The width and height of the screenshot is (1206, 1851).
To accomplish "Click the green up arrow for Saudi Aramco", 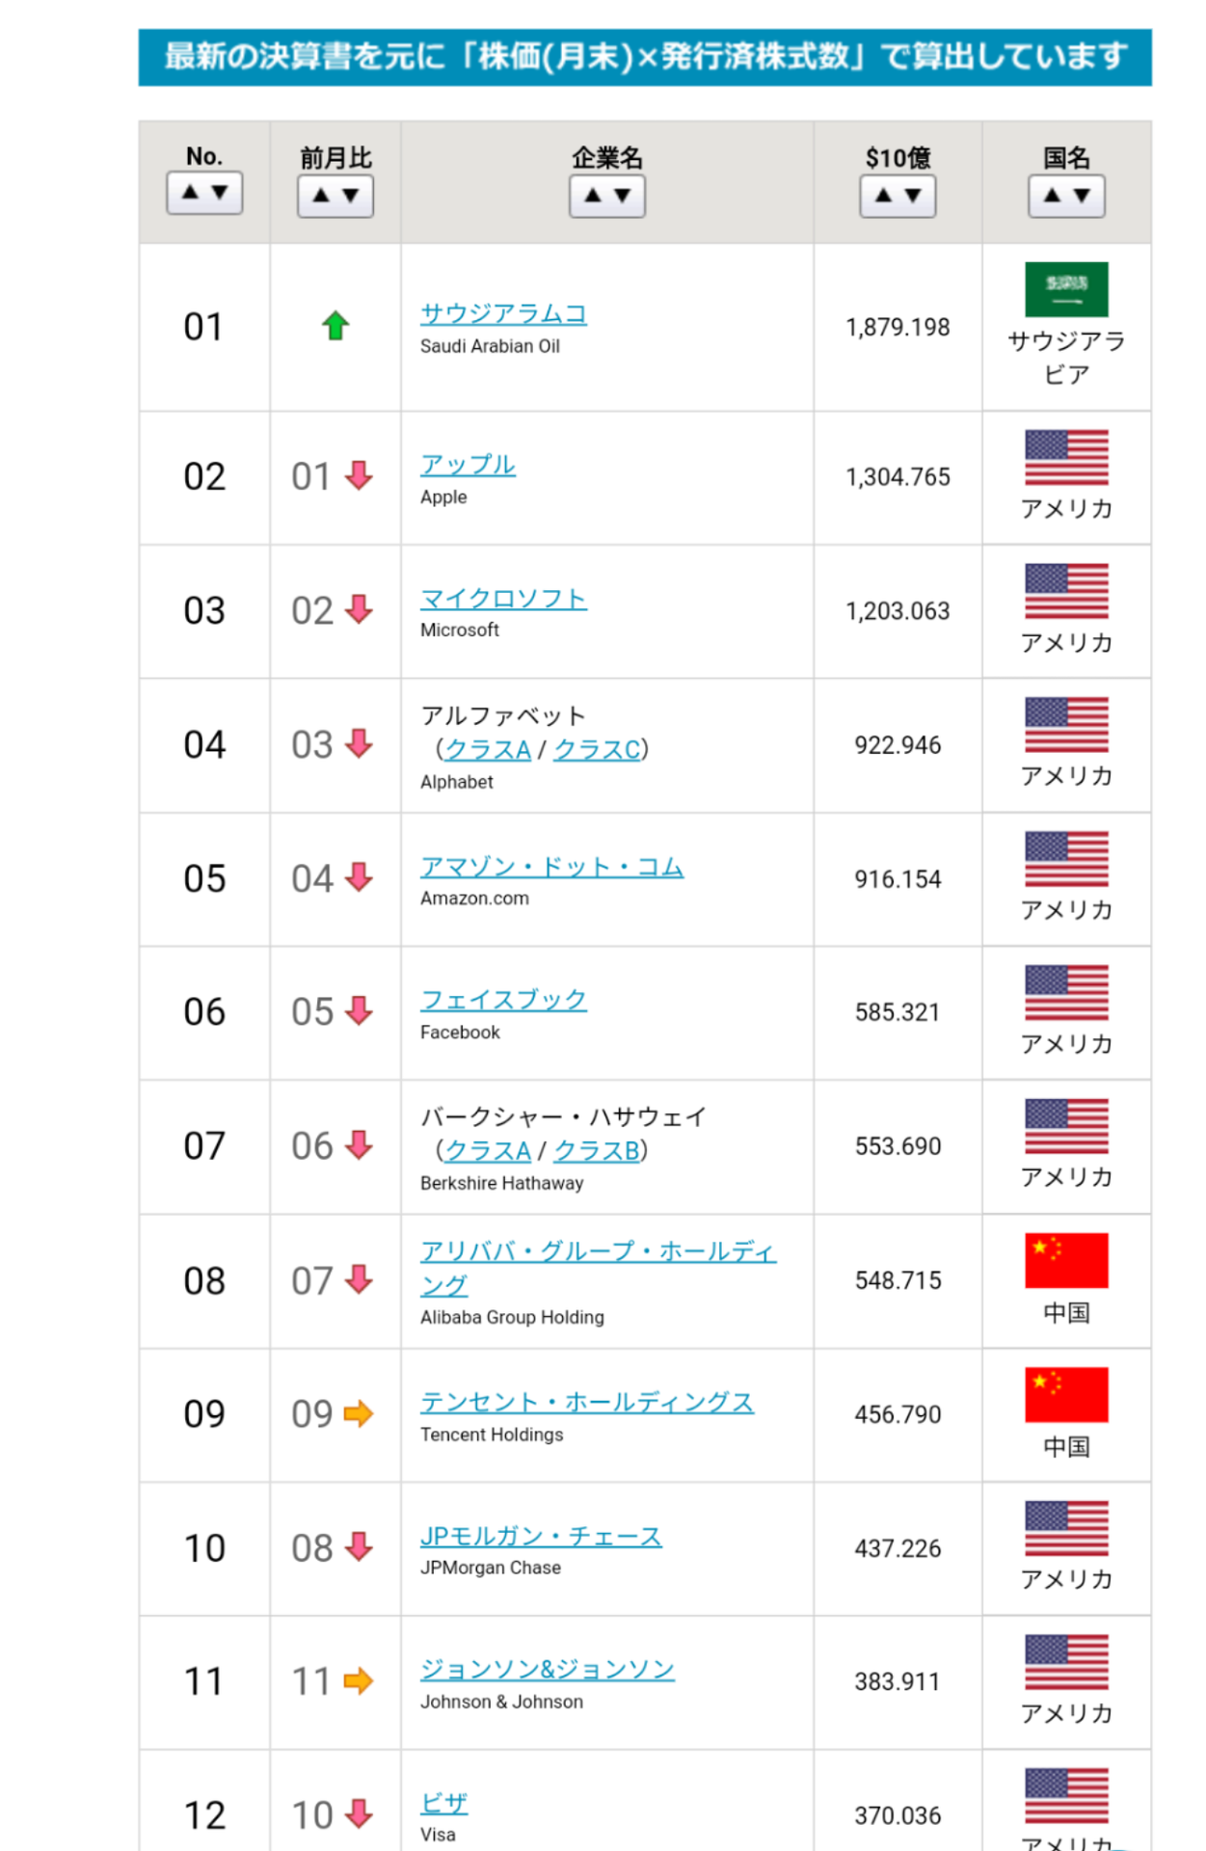I will coord(335,326).
